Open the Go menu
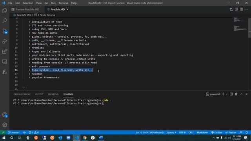The image size is (251, 141). pyautogui.click(x=46, y=3)
